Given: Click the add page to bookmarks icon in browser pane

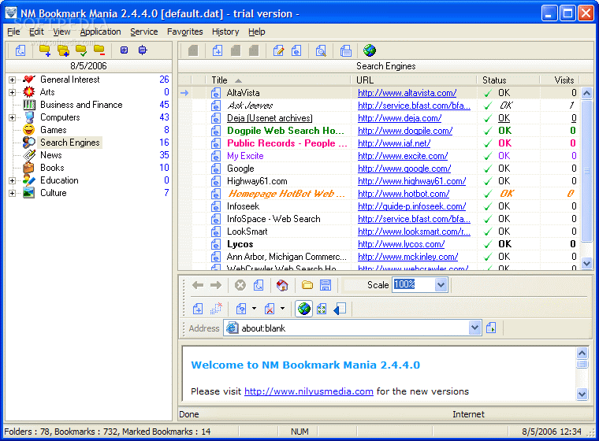Looking at the screenshot, I should click(x=198, y=309).
